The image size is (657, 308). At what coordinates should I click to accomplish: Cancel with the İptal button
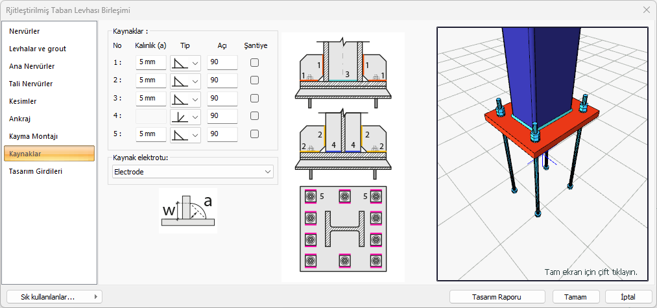[x=628, y=296]
